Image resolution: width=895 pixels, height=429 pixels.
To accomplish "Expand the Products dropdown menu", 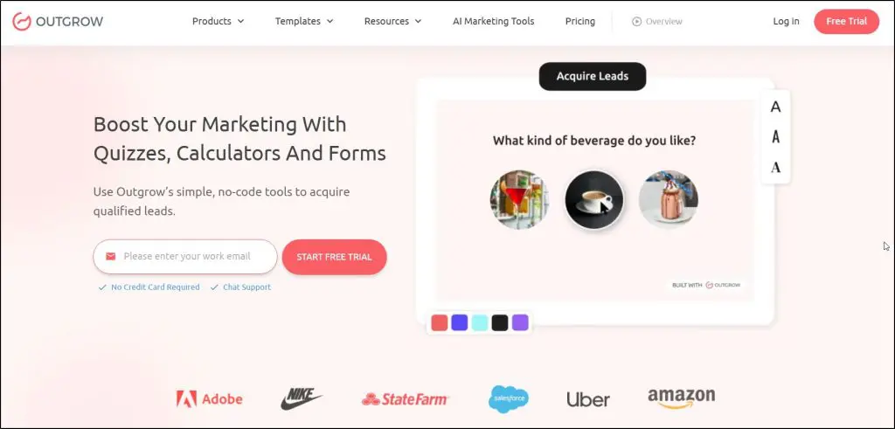I will [218, 21].
